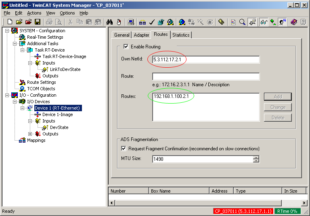This screenshot has height=216, width=310.
Task: Click the Open file folder icon
Action: click(19, 22)
